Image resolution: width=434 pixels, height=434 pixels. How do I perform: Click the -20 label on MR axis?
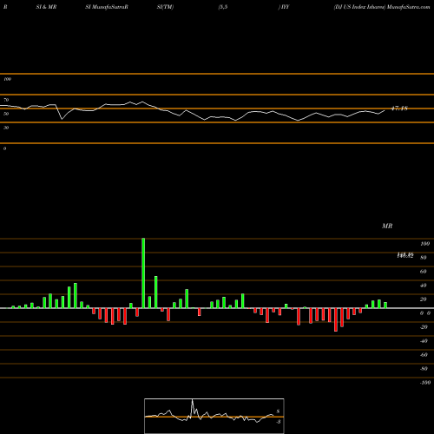point(424,327)
